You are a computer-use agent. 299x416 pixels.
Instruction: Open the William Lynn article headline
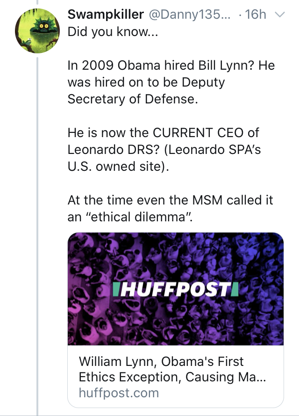click(172, 369)
